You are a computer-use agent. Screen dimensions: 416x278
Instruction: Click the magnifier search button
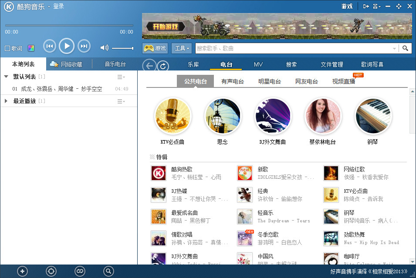(405, 48)
